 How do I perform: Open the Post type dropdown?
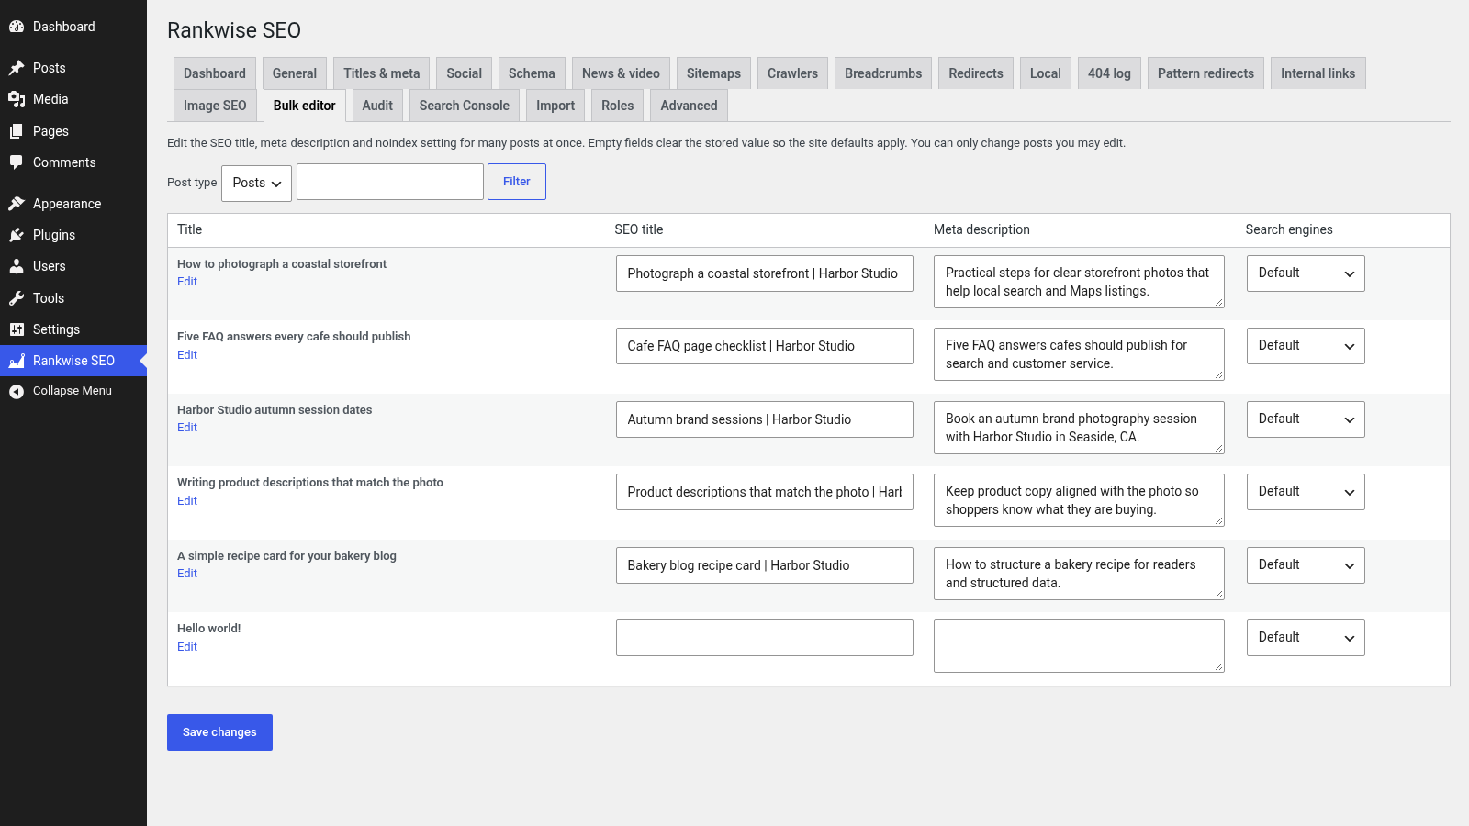tap(256, 183)
